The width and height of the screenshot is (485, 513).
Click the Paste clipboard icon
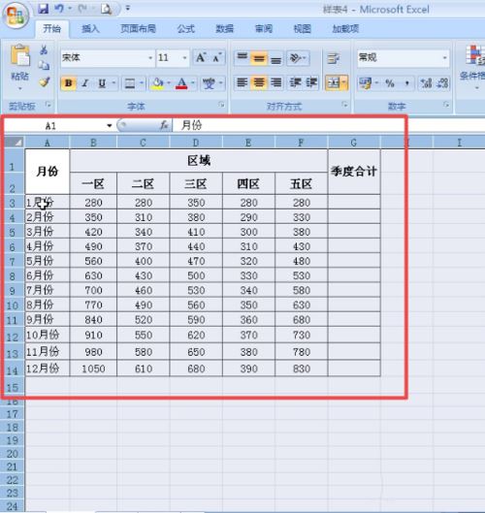pos(19,54)
